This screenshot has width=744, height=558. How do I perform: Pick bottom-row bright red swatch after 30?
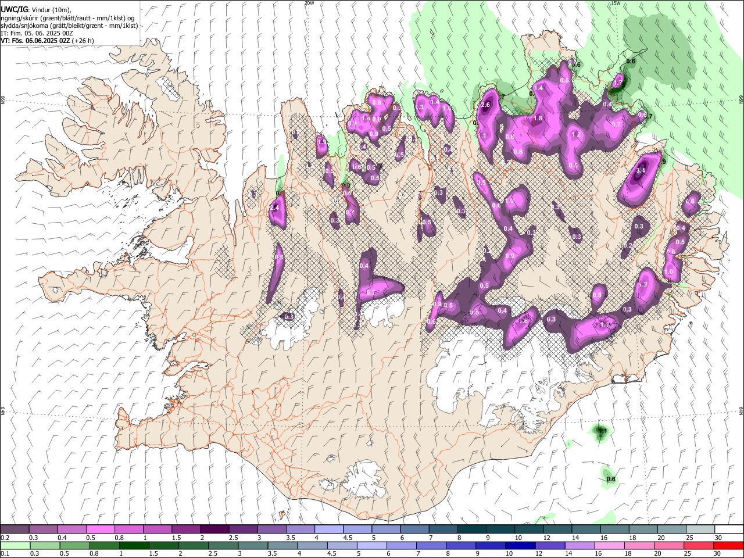pos(728,545)
